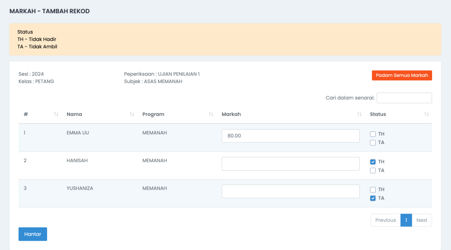Image resolution: width=451 pixels, height=250 pixels.
Task: Go to Next page
Action: [x=421, y=220]
